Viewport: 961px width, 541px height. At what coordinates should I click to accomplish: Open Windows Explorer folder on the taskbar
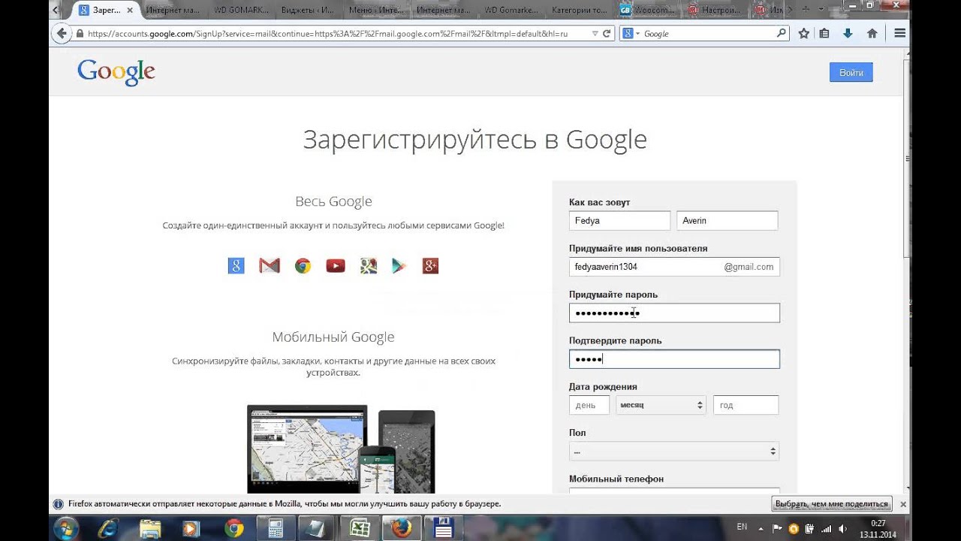click(150, 528)
